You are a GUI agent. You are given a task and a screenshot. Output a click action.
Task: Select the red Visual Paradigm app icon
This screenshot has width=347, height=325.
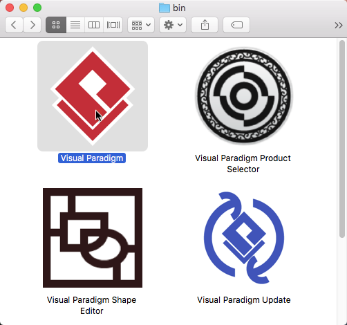click(x=93, y=96)
